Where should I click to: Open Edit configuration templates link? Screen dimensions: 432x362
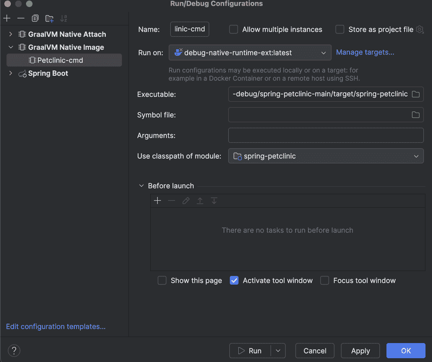click(56, 326)
